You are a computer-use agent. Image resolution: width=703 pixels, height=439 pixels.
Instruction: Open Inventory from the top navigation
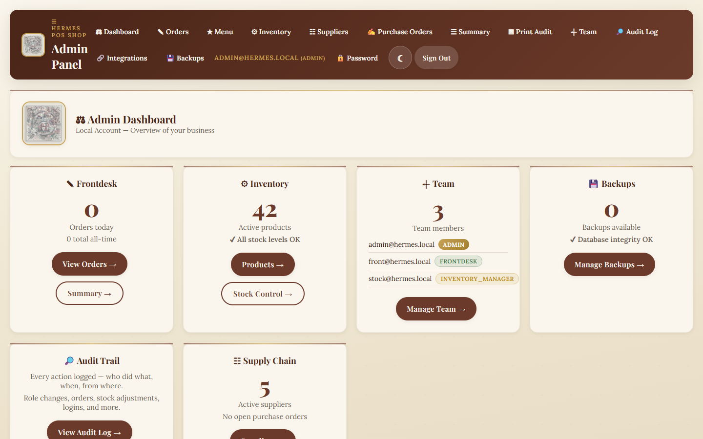(271, 32)
